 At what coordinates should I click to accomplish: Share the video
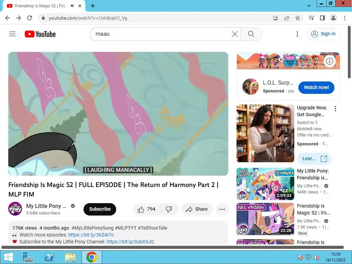(197, 209)
